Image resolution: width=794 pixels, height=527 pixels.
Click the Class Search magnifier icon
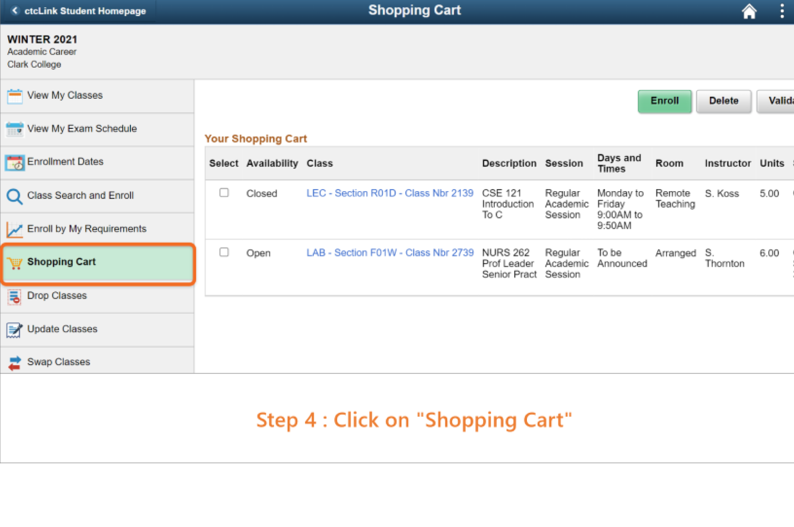pos(15,196)
